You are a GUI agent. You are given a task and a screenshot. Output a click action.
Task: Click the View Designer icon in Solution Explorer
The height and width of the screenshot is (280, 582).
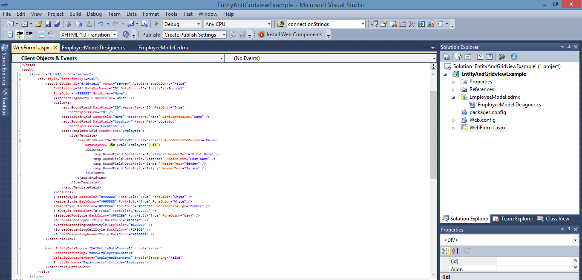(x=489, y=57)
